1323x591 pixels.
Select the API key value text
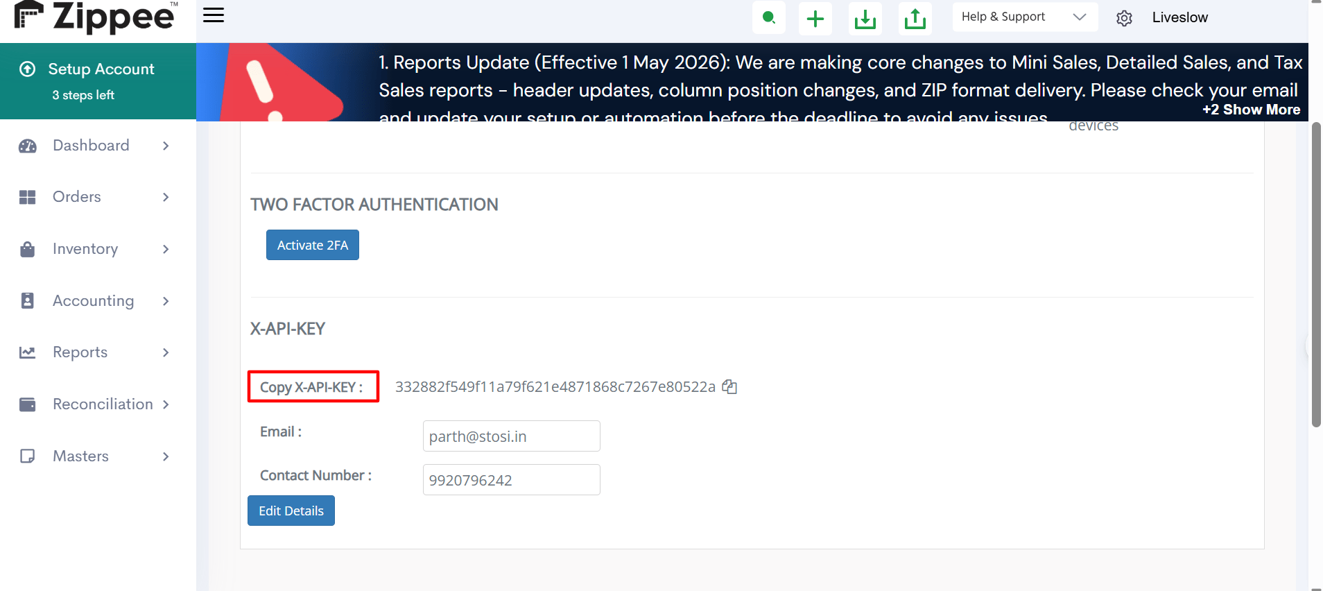click(555, 387)
